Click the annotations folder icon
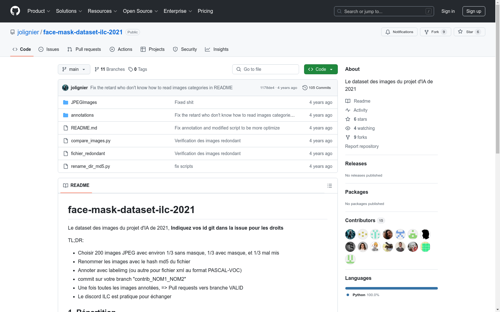This screenshot has width=500, height=312. pos(66,115)
